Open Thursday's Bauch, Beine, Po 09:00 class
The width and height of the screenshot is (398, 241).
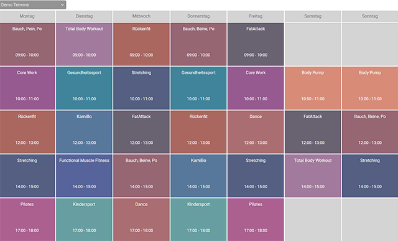(x=198, y=44)
